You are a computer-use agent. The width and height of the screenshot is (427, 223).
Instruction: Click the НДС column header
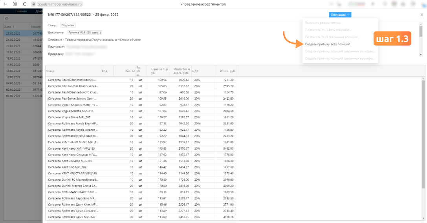(x=203, y=71)
